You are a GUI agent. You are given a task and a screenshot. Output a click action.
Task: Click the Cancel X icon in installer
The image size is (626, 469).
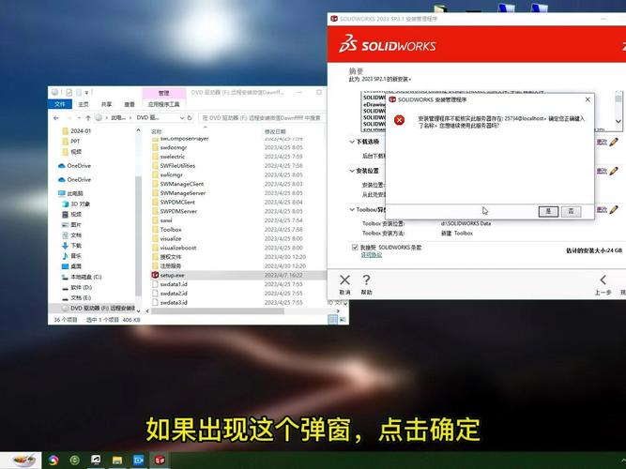(345, 280)
